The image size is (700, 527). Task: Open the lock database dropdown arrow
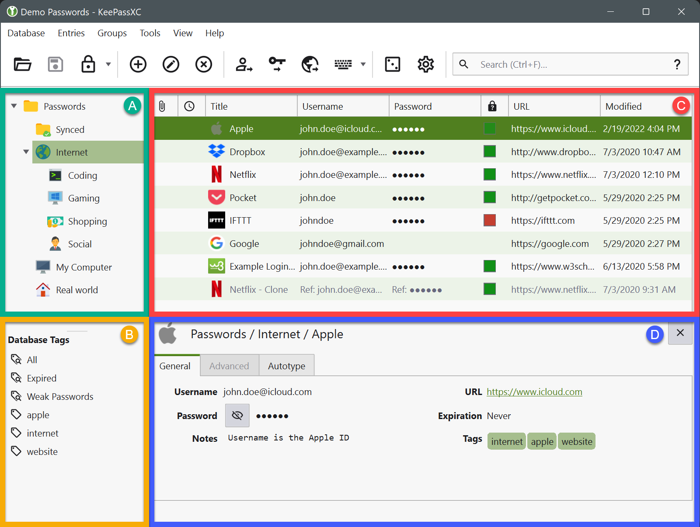(108, 64)
